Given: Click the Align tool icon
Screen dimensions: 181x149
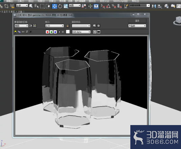Looking at the screenshot, I should pyautogui.click(x=160, y=6).
